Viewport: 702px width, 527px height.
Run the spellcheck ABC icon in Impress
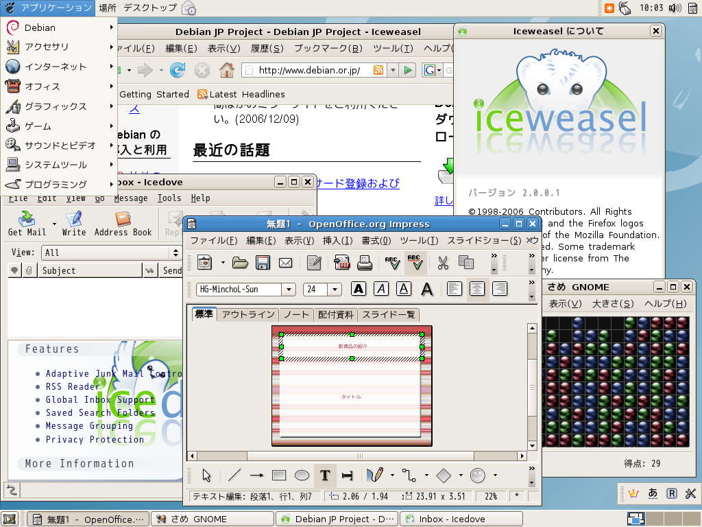pyautogui.click(x=393, y=263)
